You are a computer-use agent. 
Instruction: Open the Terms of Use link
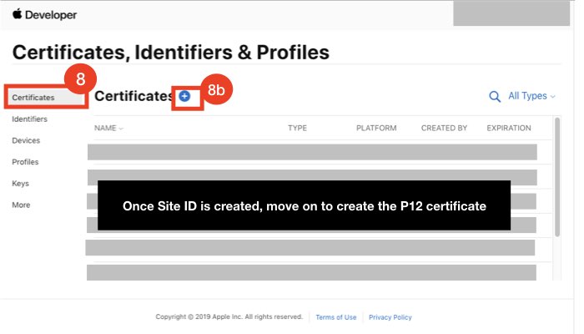pyautogui.click(x=336, y=317)
